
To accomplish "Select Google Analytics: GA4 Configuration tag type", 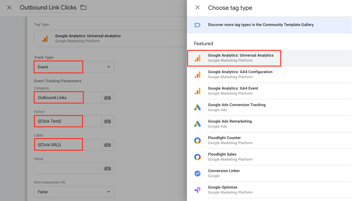I will (270, 74).
